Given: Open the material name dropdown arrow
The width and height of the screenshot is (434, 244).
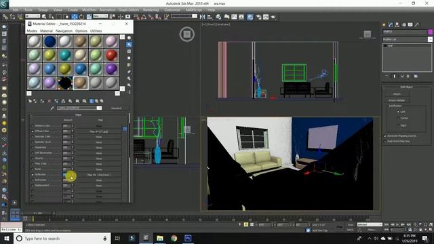Looking at the screenshot, I should (99, 108).
